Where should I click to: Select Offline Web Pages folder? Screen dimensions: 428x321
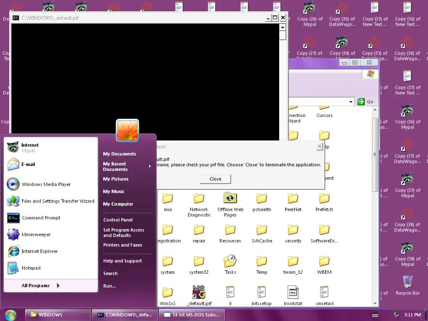[230, 205]
